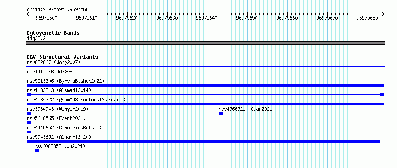This screenshot has height=168, width=397.
Task: Open the nsv5513306 (ByrskaBishop2022) variant label
Action: (66, 81)
